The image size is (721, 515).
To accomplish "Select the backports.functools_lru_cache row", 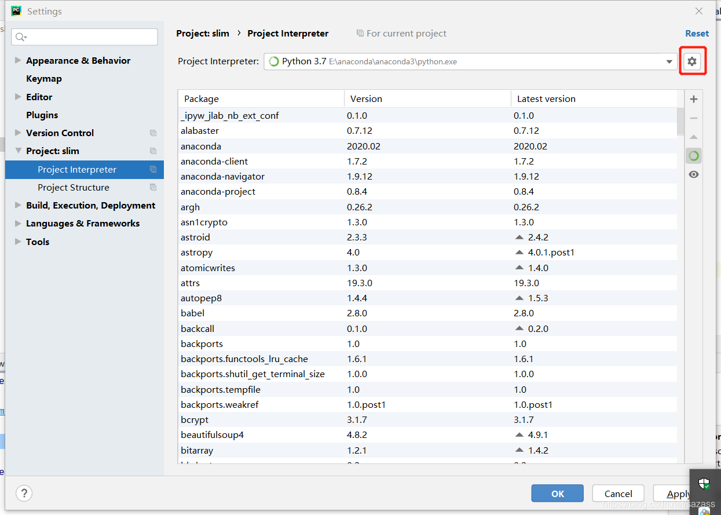I will [427, 359].
